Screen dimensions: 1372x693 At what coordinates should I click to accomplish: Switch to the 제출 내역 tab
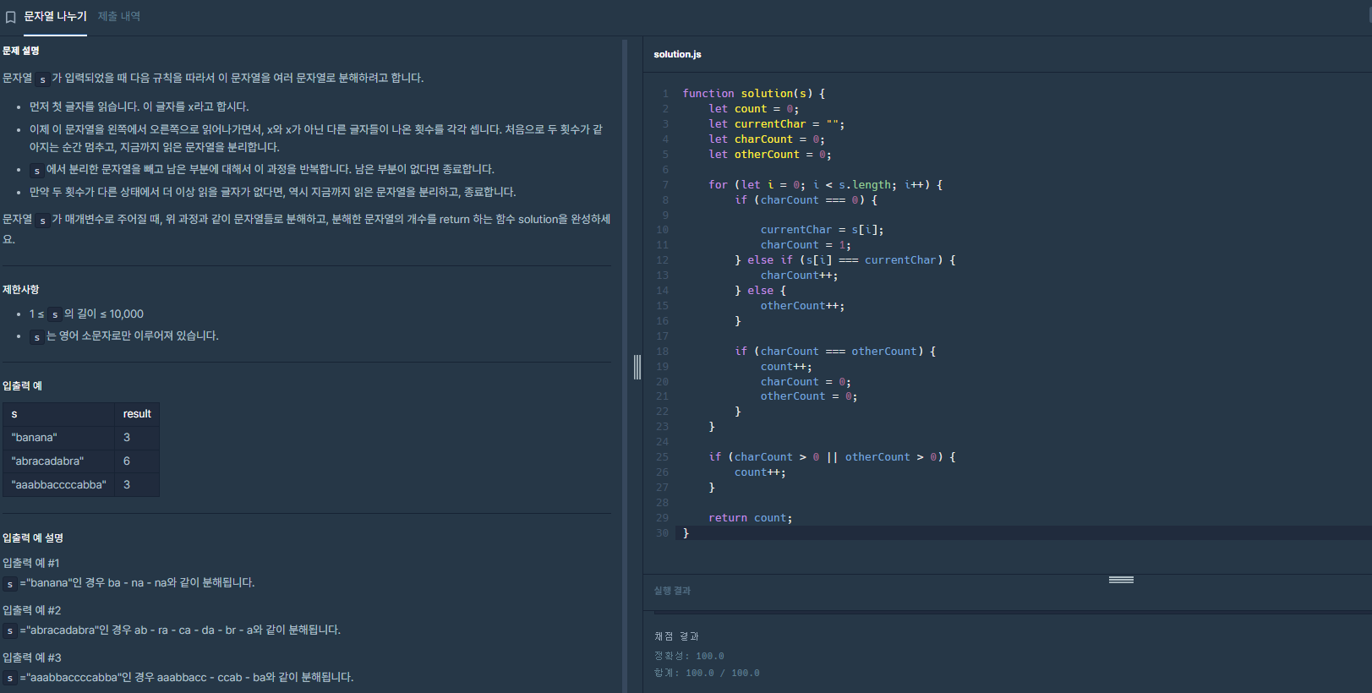coord(119,16)
